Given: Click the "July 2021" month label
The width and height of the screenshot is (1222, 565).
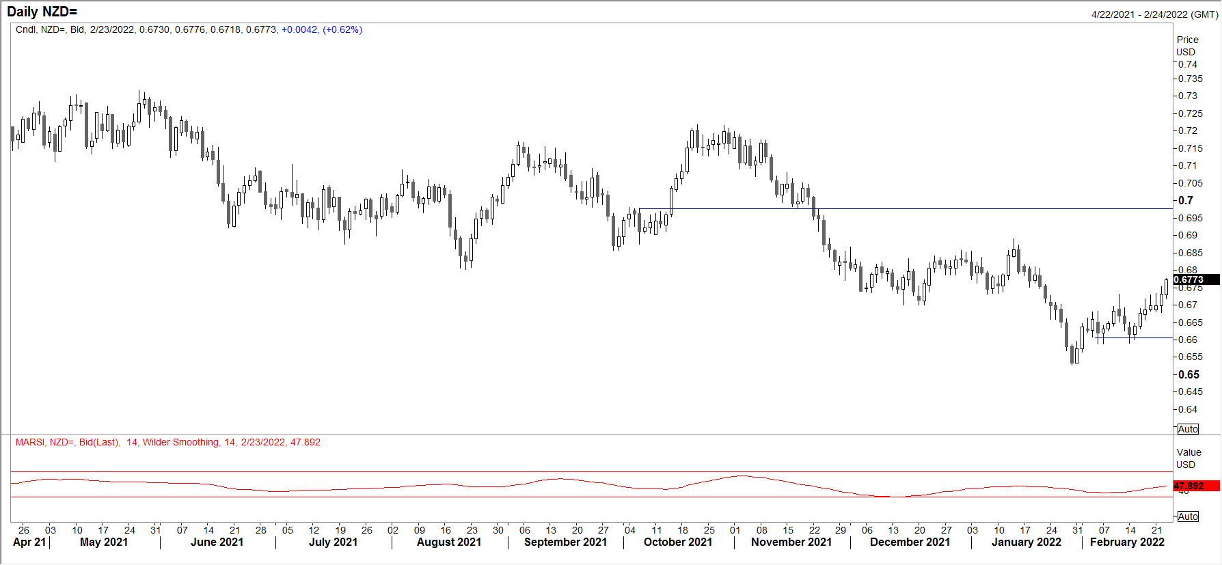Looking at the screenshot, I should (x=333, y=542).
